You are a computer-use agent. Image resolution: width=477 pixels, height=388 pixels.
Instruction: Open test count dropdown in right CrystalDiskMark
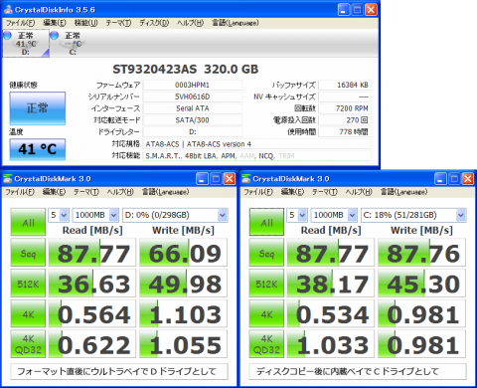297,215
